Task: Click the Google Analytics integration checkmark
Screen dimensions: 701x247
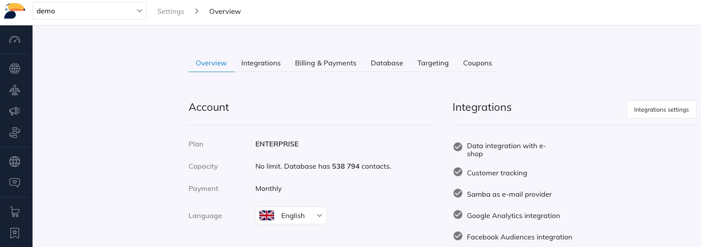Action: (458, 215)
